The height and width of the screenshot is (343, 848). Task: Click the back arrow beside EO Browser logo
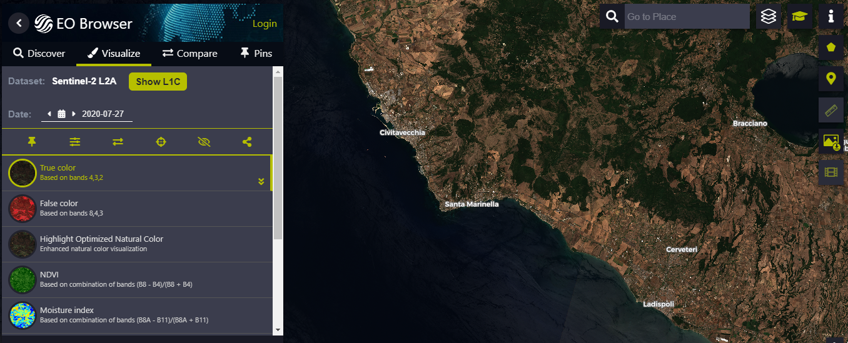click(x=19, y=23)
